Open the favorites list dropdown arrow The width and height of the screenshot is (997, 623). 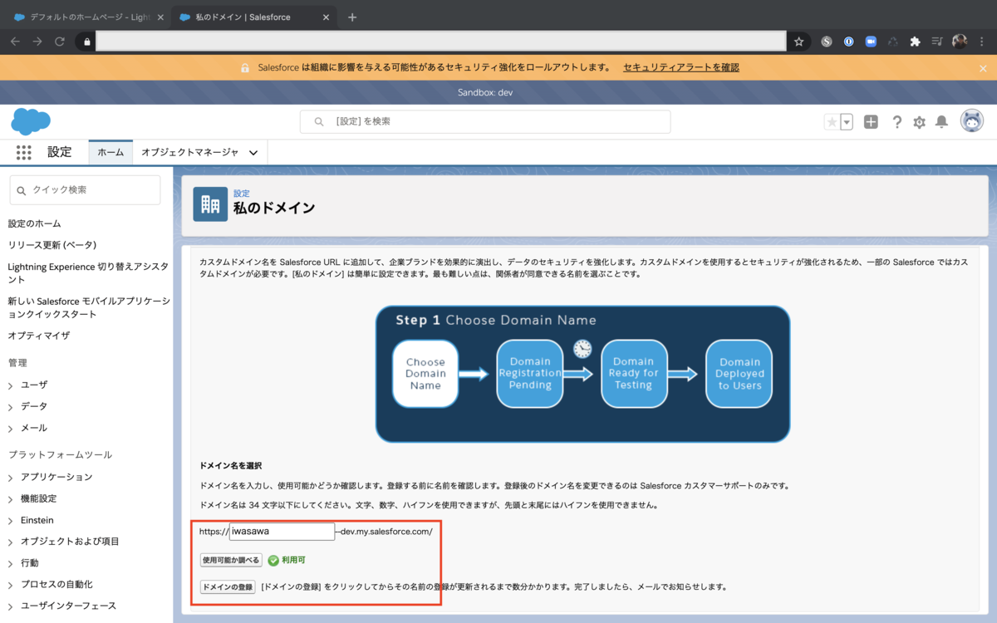[x=847, y=122]
